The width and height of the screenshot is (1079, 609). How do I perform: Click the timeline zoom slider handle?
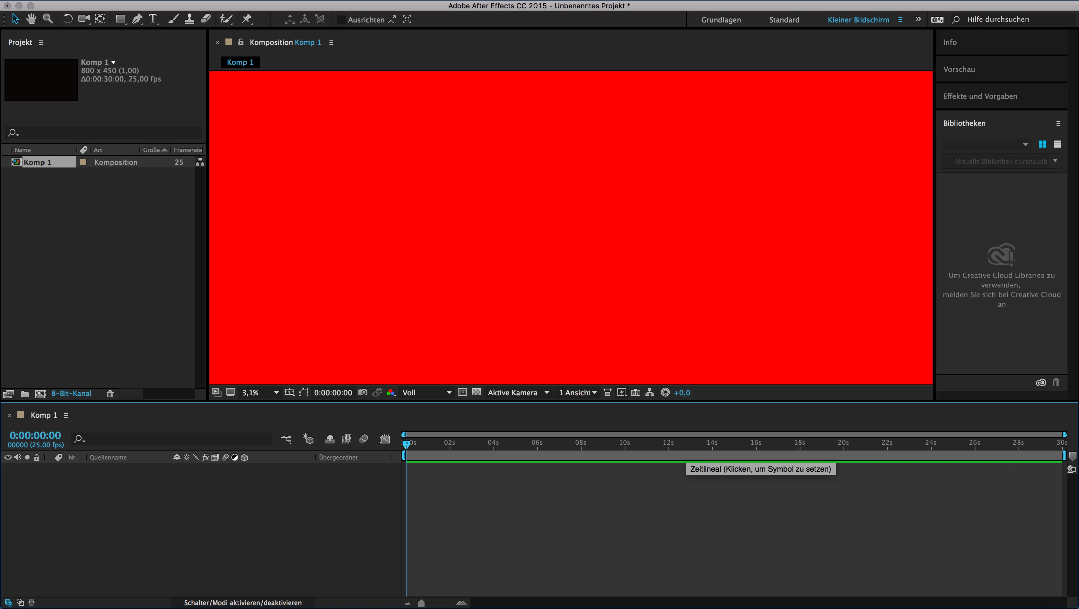(x=421, y=603)
